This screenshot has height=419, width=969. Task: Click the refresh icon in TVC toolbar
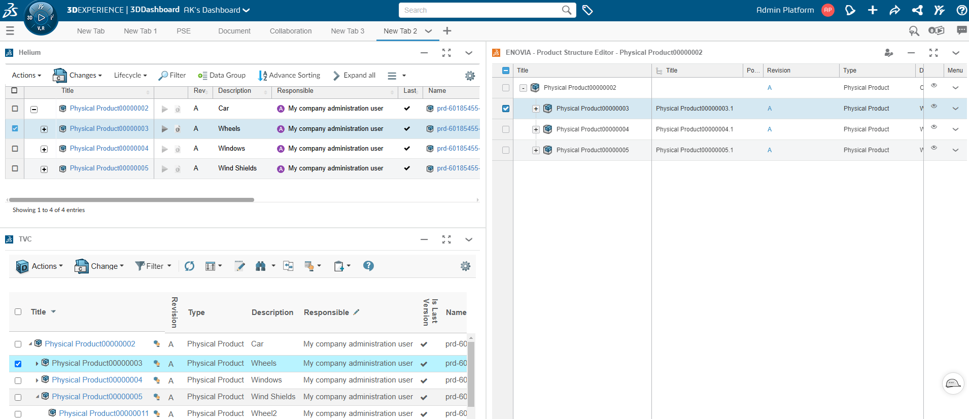point(189,266)
